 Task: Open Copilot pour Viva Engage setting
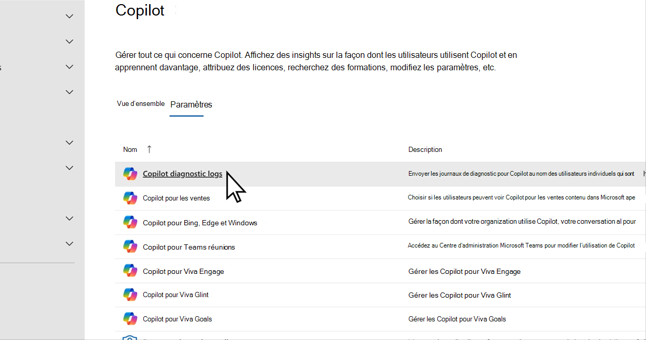point(183,271)
